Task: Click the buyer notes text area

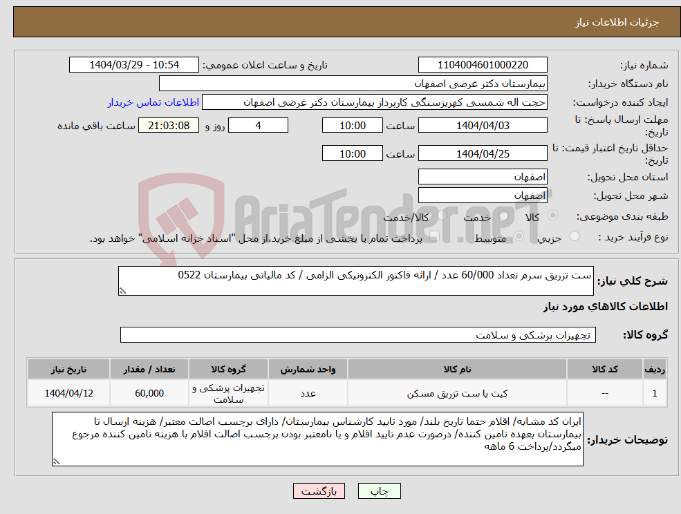Action: point(317,439)
